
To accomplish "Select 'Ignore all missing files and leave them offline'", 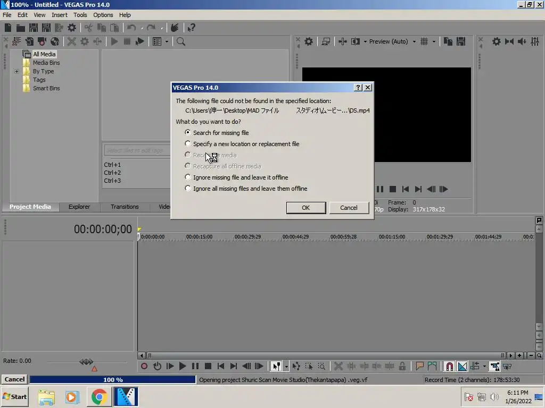I will (x=246, y=189).
